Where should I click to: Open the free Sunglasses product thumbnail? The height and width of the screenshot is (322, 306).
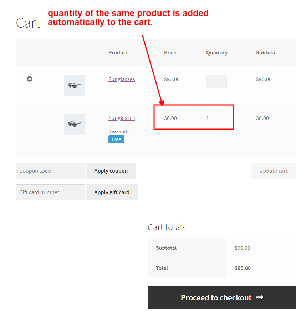[x=74, y=124]
